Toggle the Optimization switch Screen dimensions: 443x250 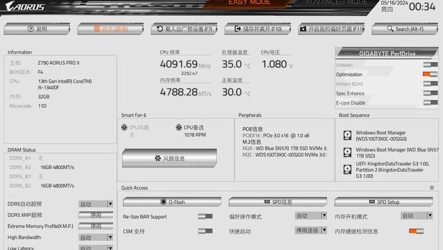pos(430,74)
